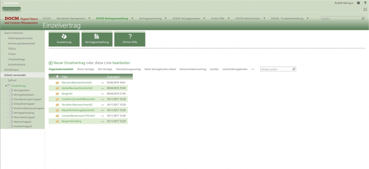The height and width of the screenshot is (169, 369).
Task: Click the bearbeiten link
Action: pos(121,63)
